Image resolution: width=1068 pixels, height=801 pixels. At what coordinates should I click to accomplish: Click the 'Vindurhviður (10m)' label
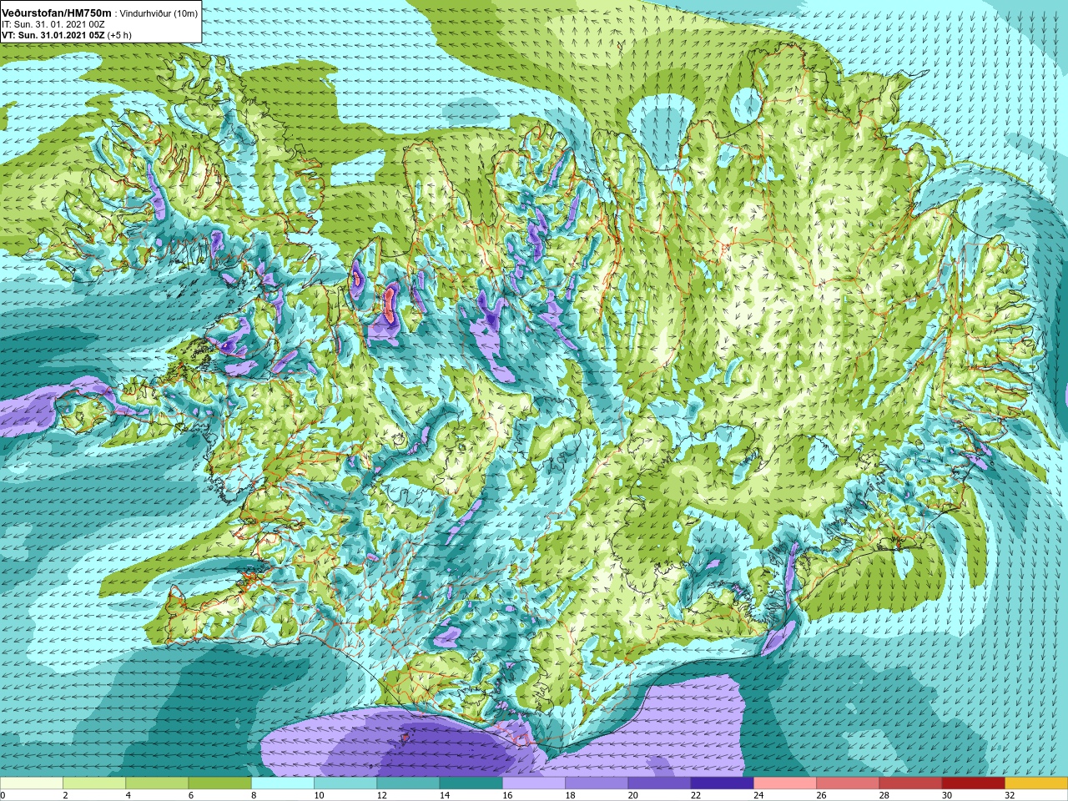tap(159, 13)
